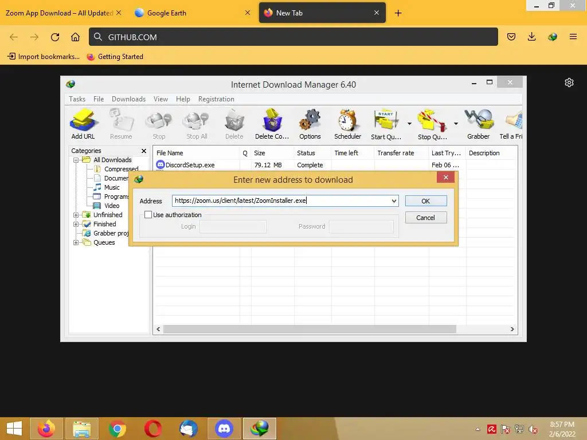Screen dimensions: 587x440
Task: Open the Pocket save icon
Action: pos(511,37)
